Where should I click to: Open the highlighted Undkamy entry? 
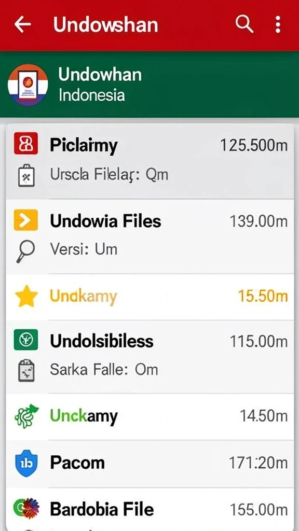point(149,297)
